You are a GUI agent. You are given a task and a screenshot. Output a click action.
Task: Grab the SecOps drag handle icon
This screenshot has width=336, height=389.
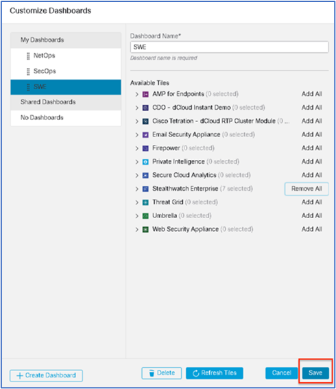[28, 71]
